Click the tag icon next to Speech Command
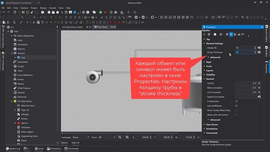Image resolution: width=270 pixels, height=152 pixels. [x=259, y=97]
